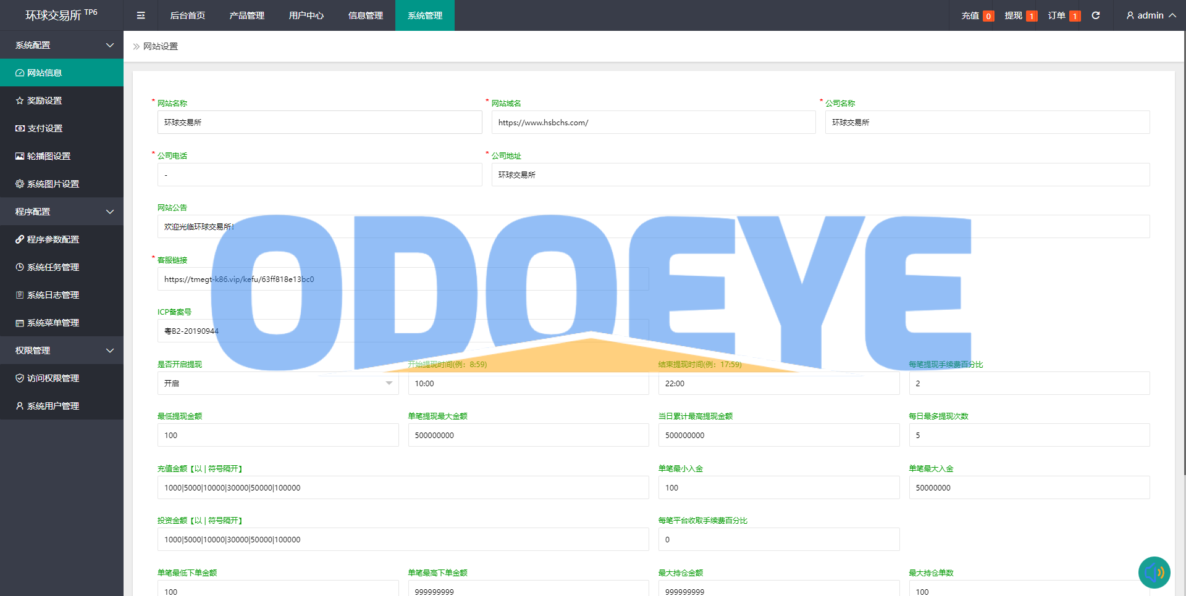Viewport: 1186px width, 596px height.
Task: Open 系统用户管理 in the sidebar
Action: tap(62, 406)
